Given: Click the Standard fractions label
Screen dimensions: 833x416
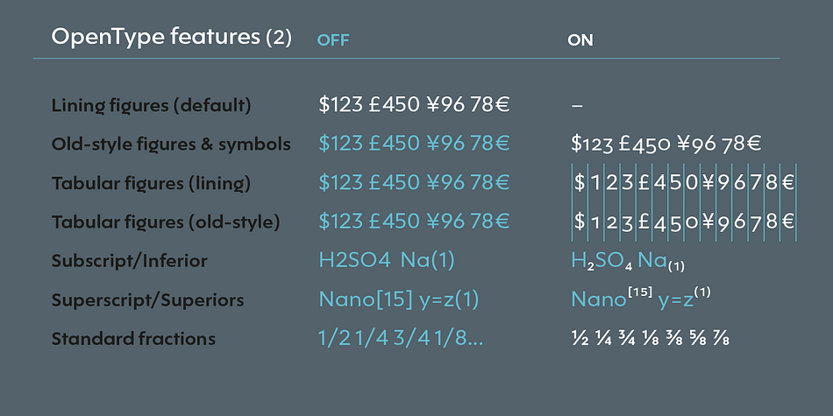Looking at the screenshot, I should tap(133, 339).
